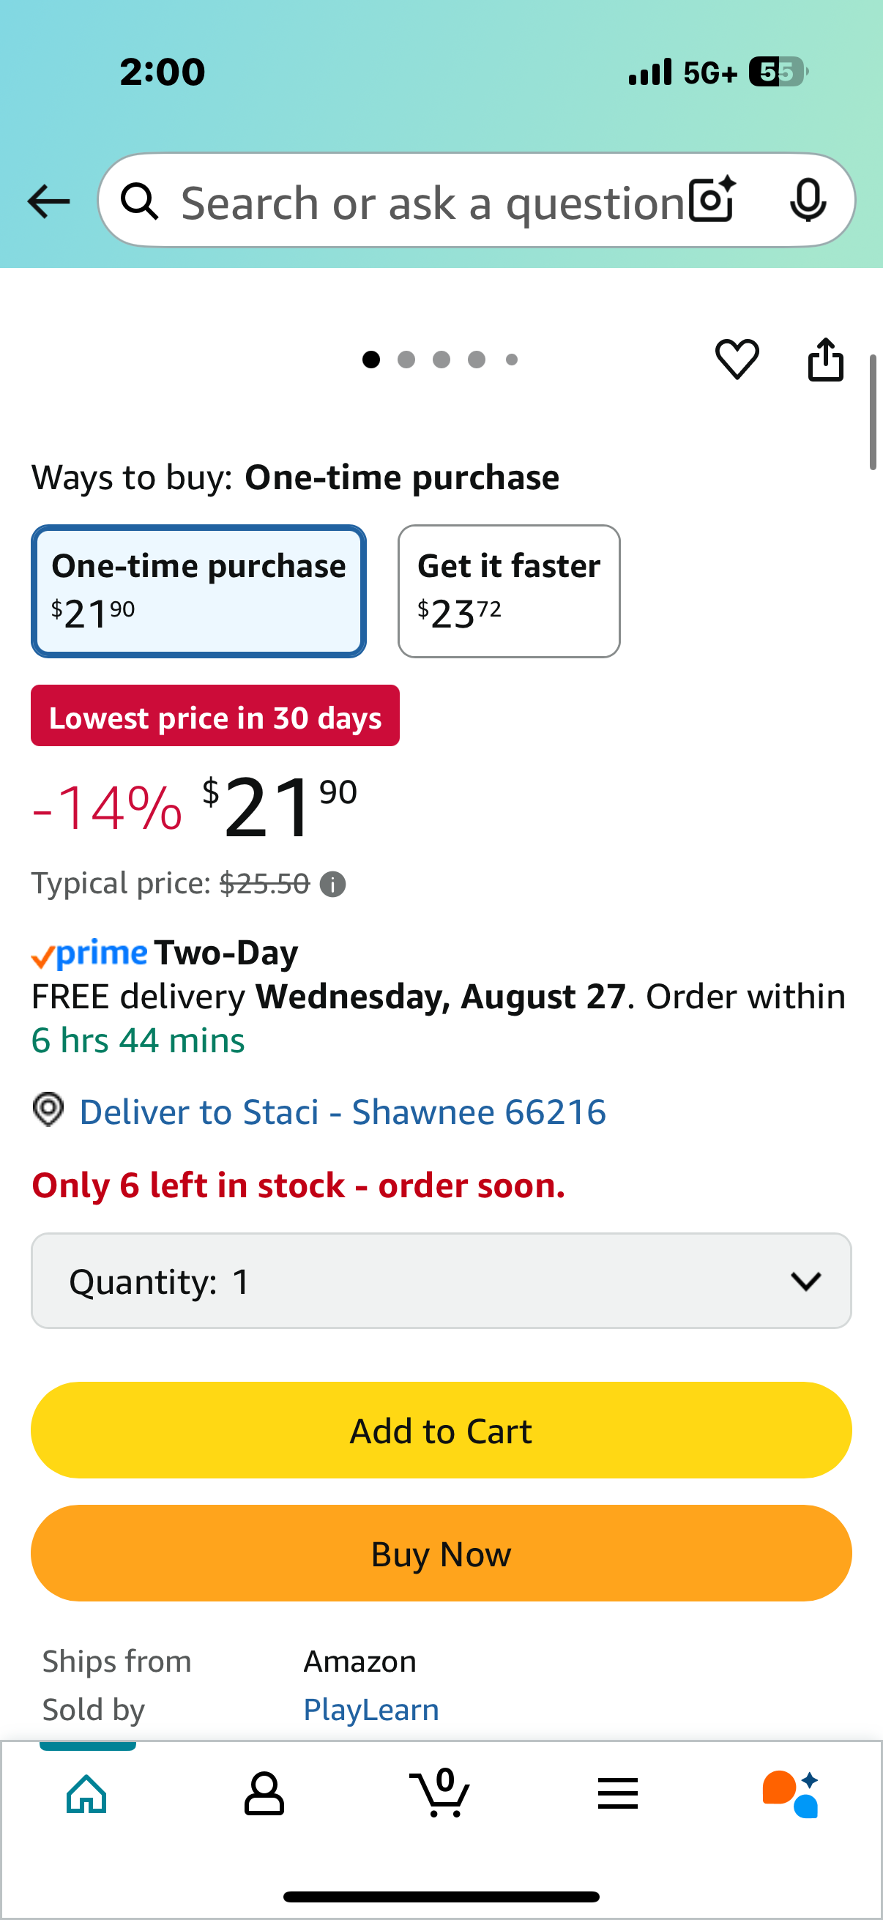883x1920 pixels.
Task: Tap Add to Cart button
Action: (441, 1430)
